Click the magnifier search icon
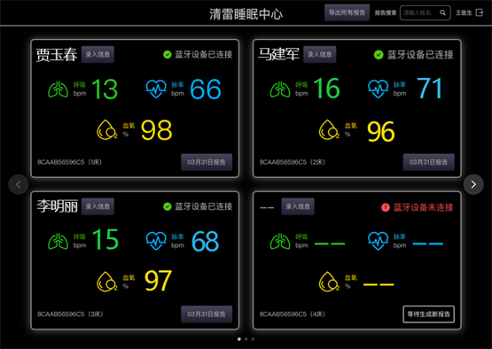The height and width of the screenshot is (349, 492). [x=442, y=13]
